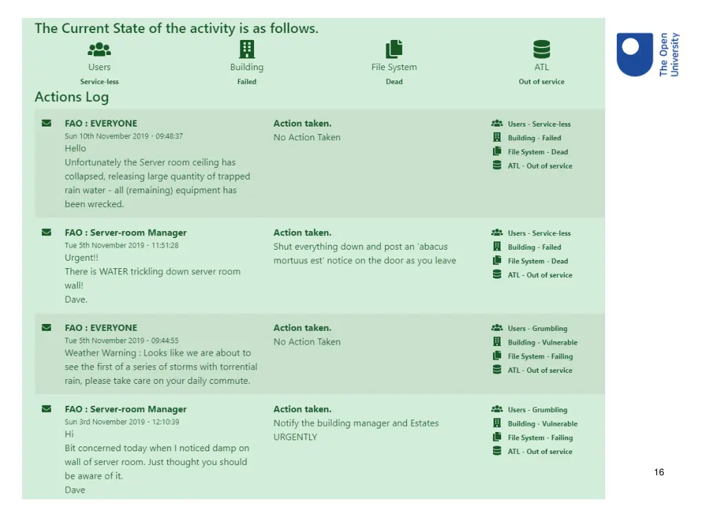This screenshot has width=705, height=509.
Task: Click The Open University logo
Action: [x=647, y=54]
